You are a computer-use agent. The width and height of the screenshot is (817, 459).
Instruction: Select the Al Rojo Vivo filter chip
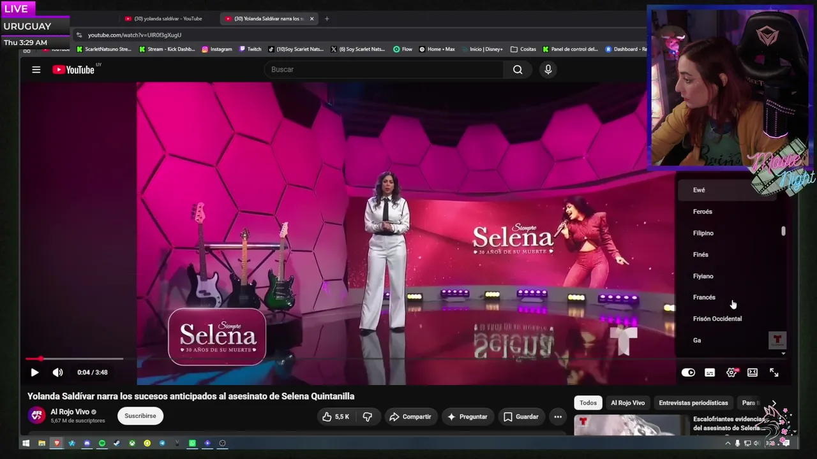tap(627, 403)
